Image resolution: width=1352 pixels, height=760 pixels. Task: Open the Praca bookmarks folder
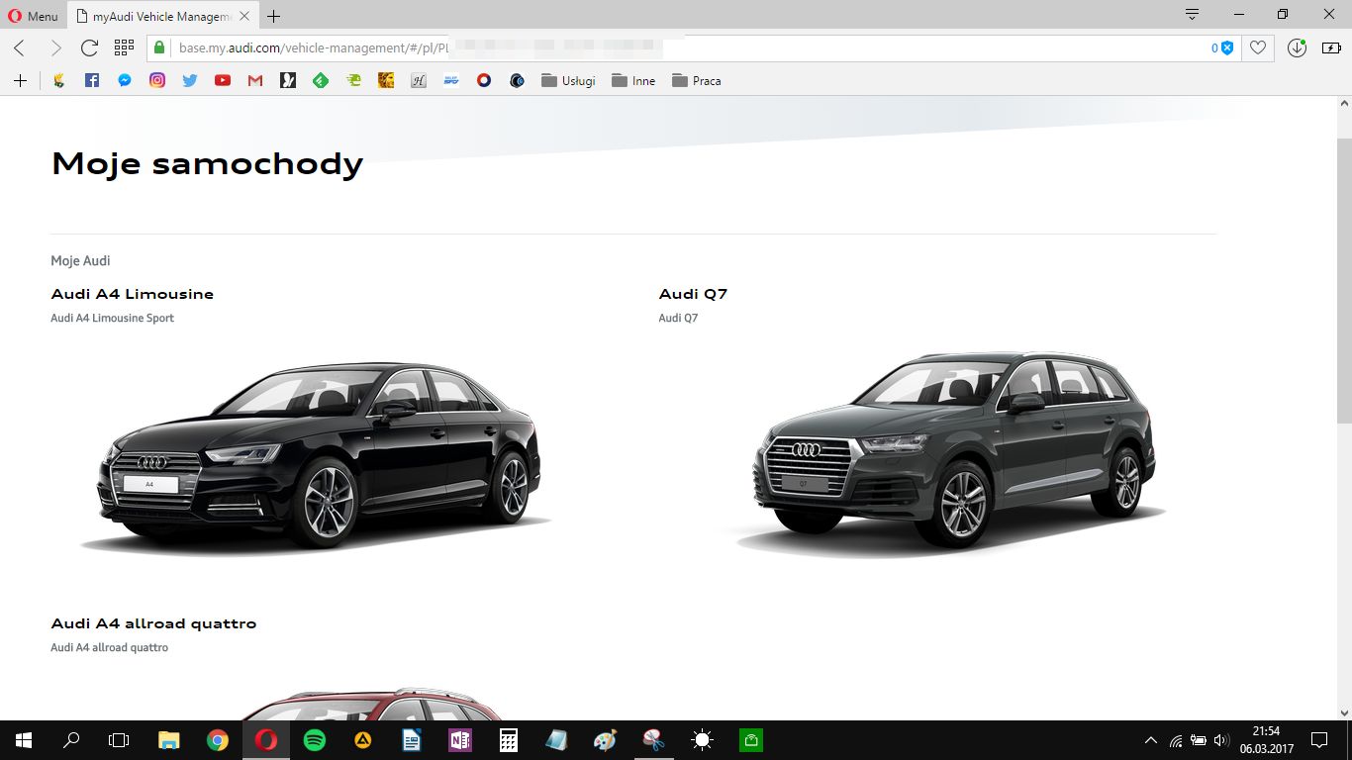click(697, 81)
